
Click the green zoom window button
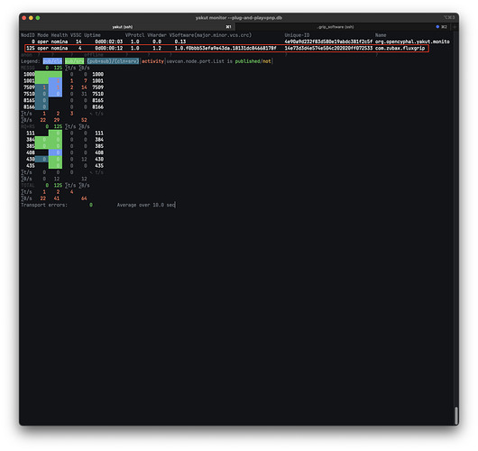38,18
